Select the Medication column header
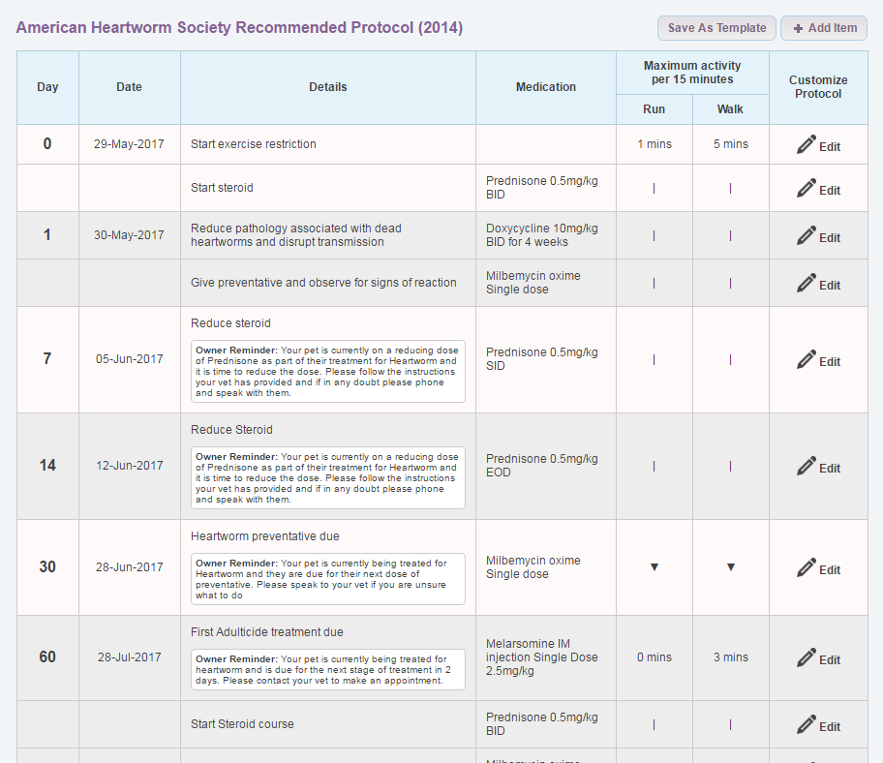This screenshot has width=883, height=763. coord(546,87)
